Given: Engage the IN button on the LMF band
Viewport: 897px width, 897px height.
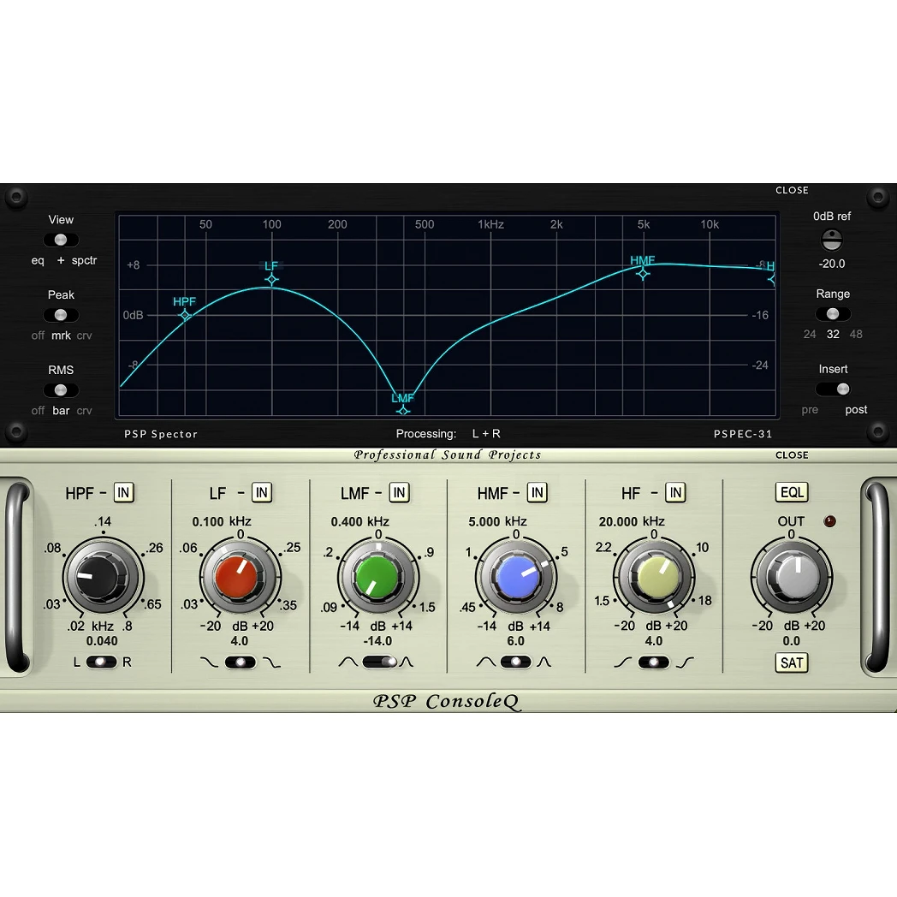Looking at the screenshot, I should coord(399,492).
